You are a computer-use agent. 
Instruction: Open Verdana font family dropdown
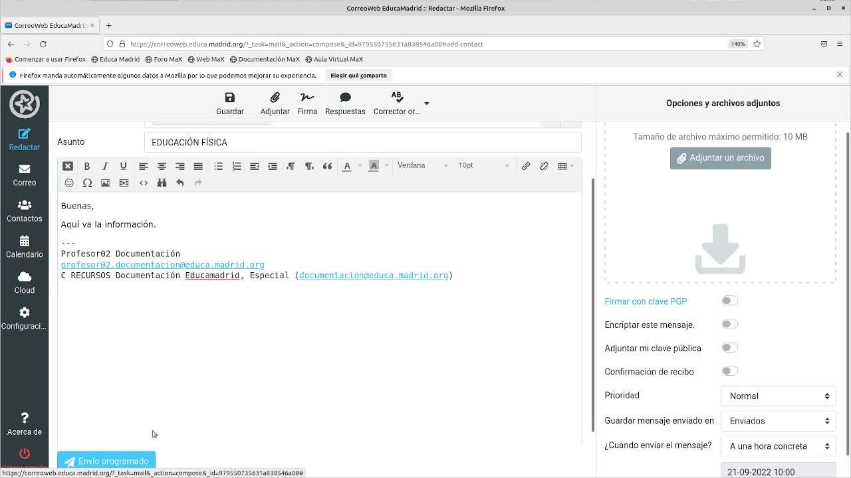[x=423, y=165]
